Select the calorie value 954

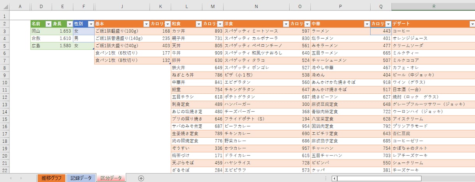coord(300,126)
